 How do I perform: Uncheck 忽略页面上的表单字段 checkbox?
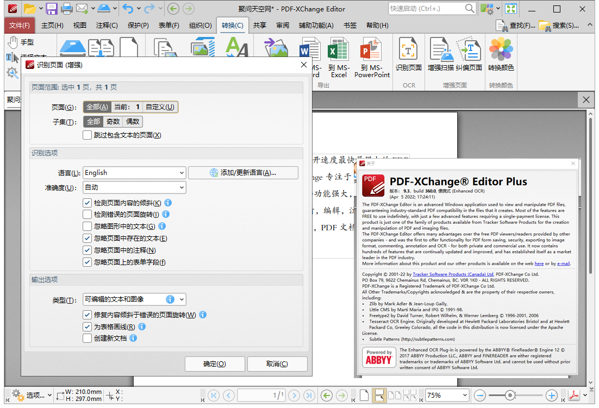[x=87, y=262]
